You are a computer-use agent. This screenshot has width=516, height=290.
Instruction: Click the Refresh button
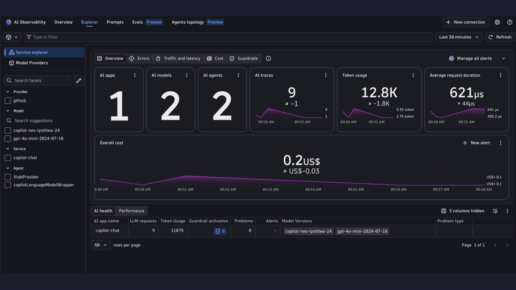(500, 37)
